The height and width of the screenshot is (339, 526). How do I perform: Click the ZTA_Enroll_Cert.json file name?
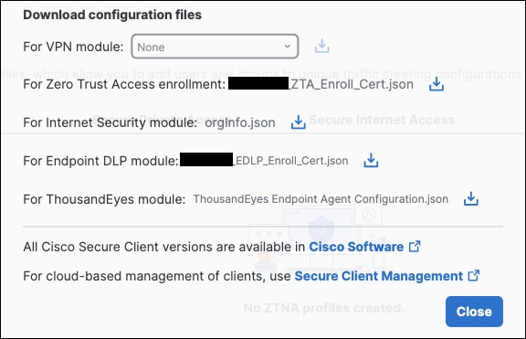(352, 84)
